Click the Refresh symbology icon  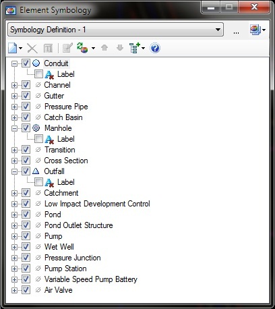click(82, 48)
